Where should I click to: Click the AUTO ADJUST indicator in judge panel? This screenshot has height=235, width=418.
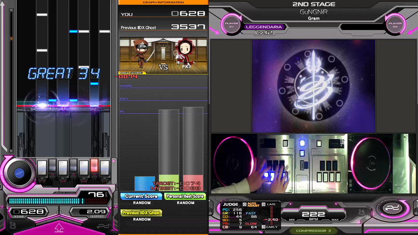click(x=251, y=205)
